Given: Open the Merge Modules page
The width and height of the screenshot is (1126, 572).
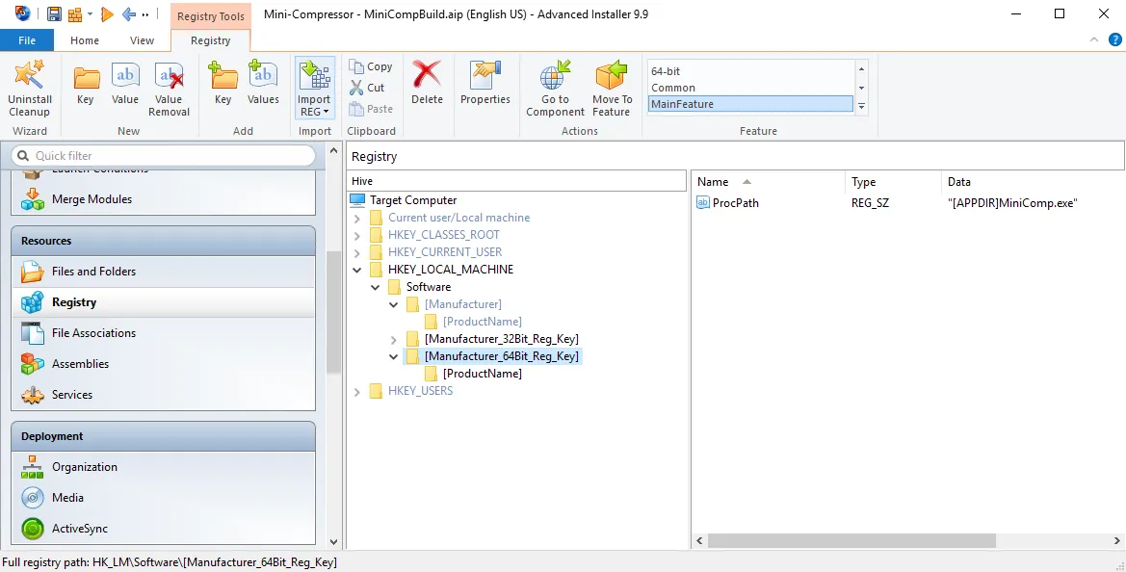Looking at the screenshot, I should (163, 199).
